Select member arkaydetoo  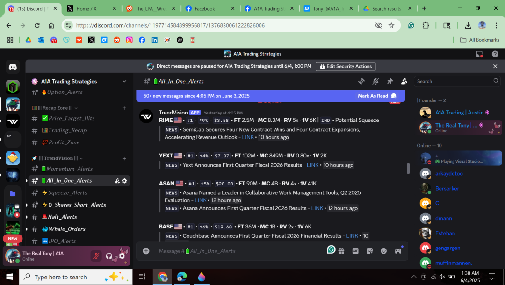pyautogui.click(x=459, y=173)
